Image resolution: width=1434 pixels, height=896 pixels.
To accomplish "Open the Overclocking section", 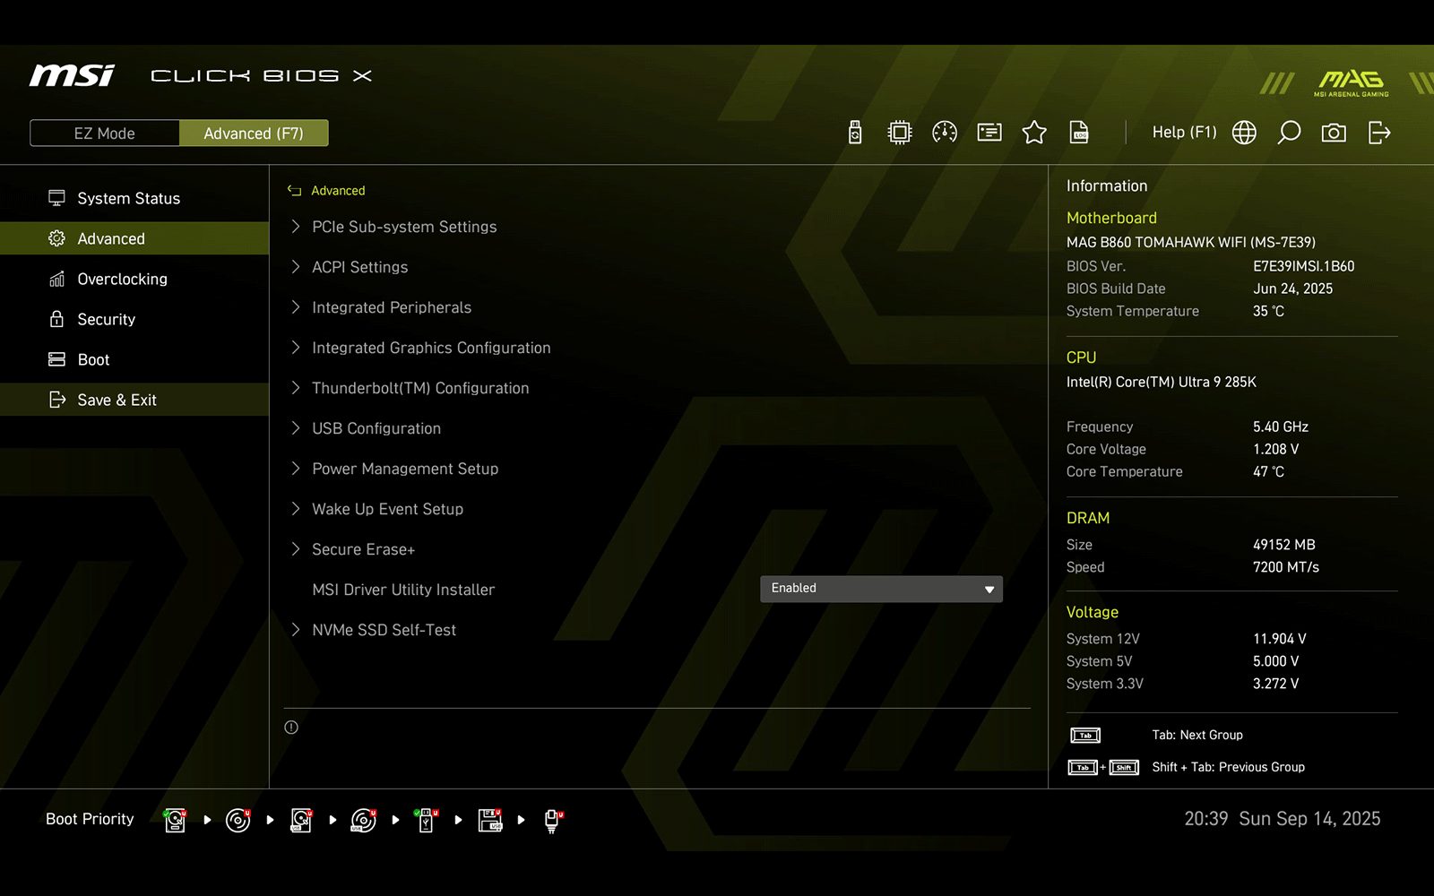I will [x=134, y=279].
